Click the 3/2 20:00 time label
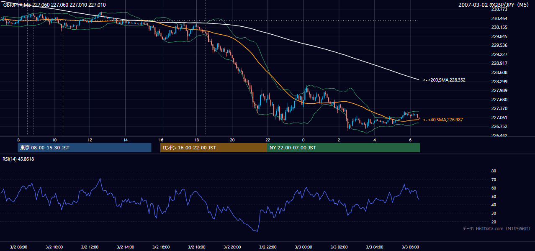The height and width of the screenshot is (251, 535). coord(232,247)
